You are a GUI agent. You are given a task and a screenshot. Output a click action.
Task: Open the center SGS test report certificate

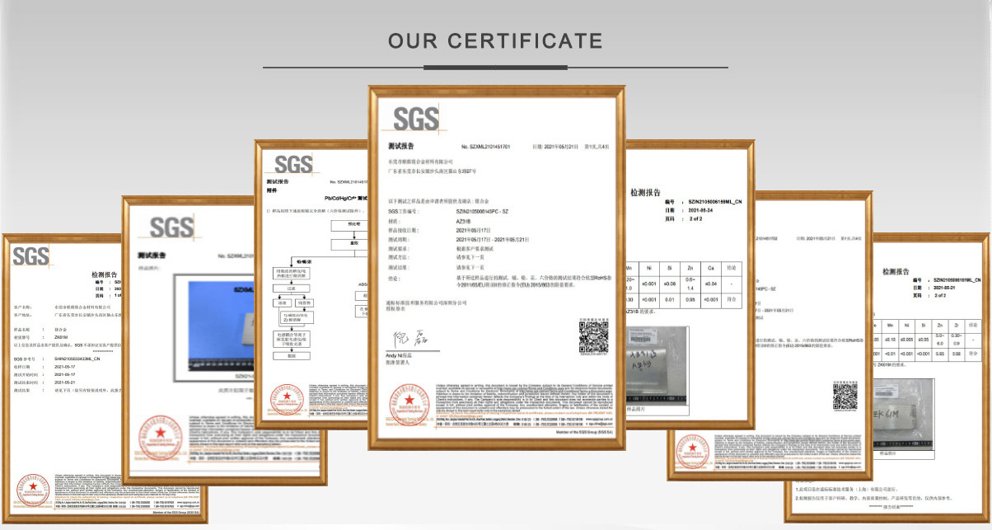496,268
